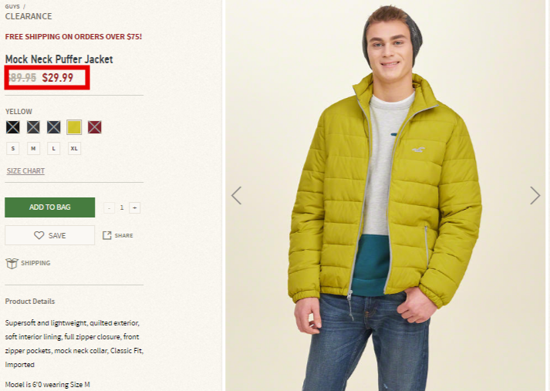Select the crossed-out red color swatch
Image resolution: width=550 pixels, height=391 pixels.
[95, 127]
